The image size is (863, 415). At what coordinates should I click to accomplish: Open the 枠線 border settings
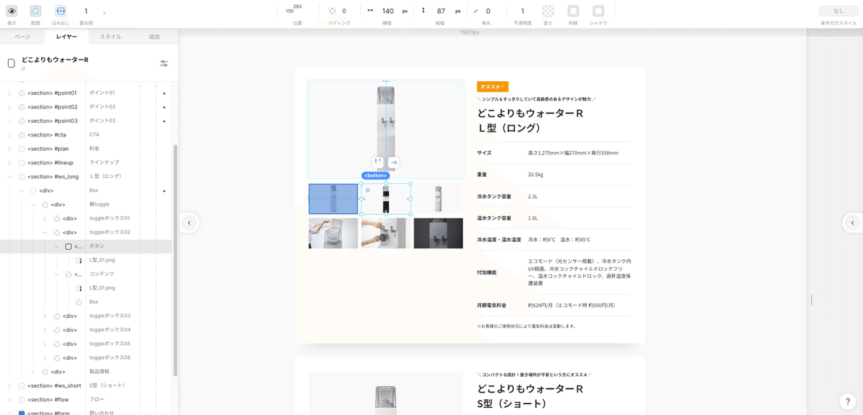[573, 11]
